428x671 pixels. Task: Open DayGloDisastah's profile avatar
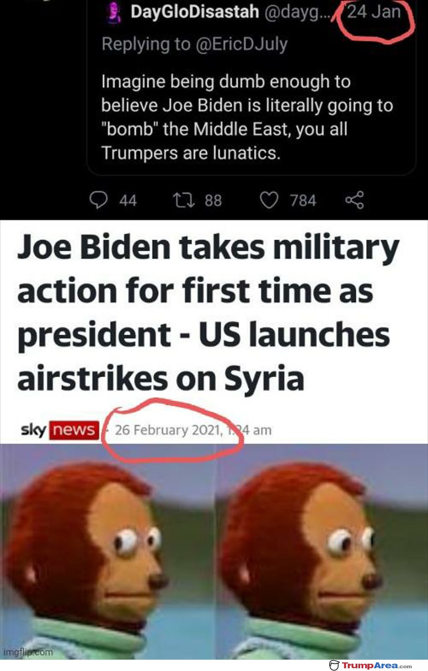[x=114, y=12]
